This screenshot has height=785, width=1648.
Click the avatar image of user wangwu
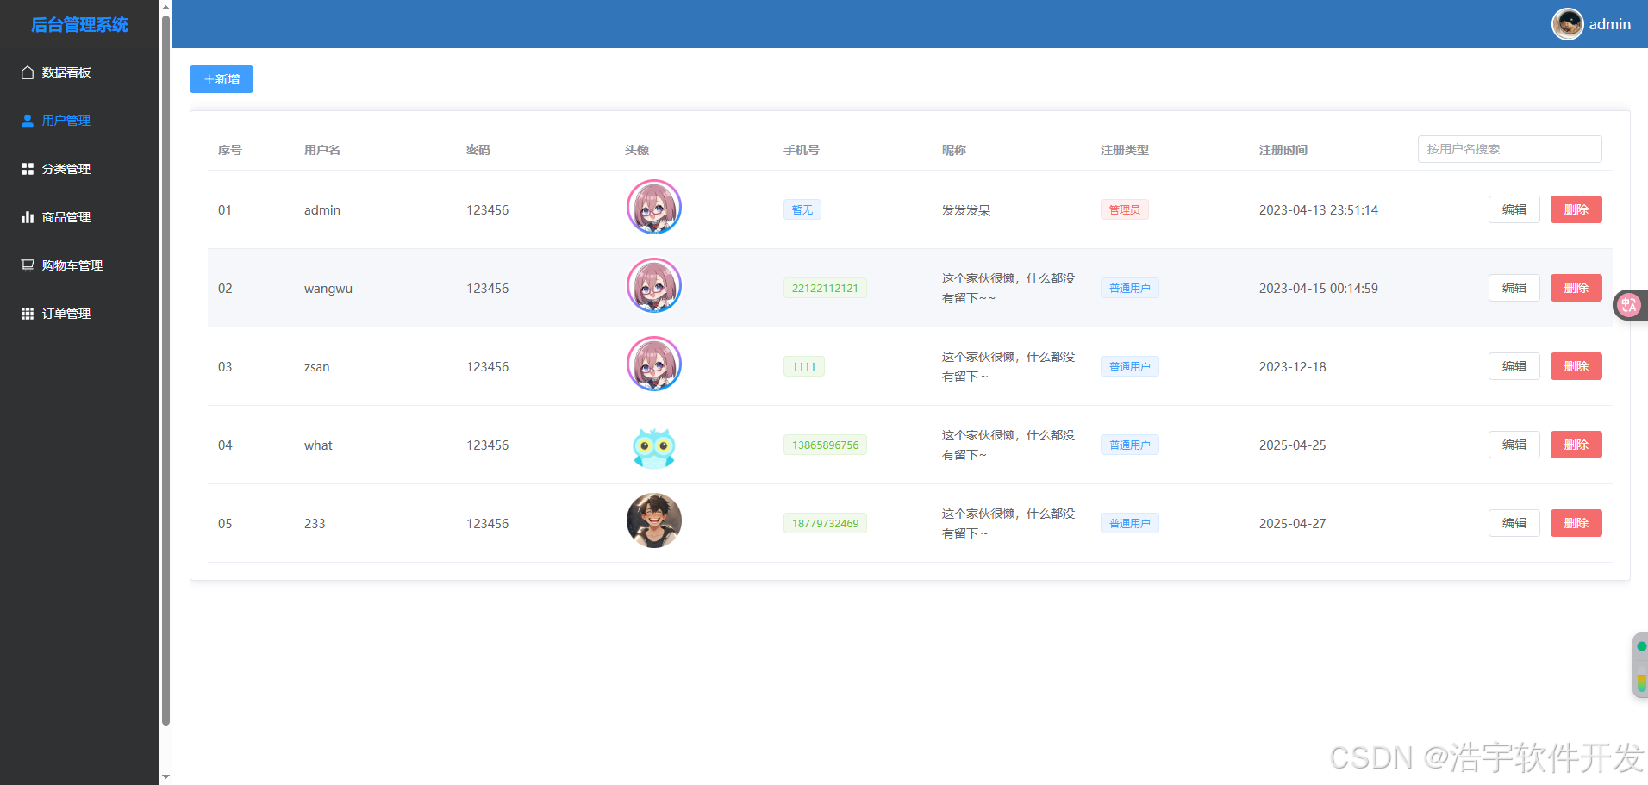tap(654, 285)
